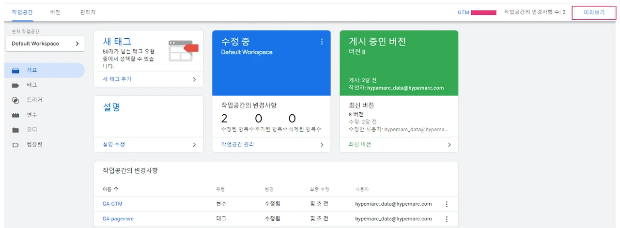Click the 개요 overview icon
Screen dimensions: 620x228
point(15,71)
